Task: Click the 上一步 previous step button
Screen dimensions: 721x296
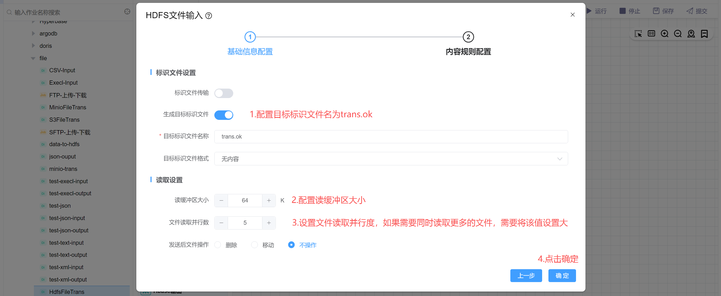Action: [x=526, y=275]
